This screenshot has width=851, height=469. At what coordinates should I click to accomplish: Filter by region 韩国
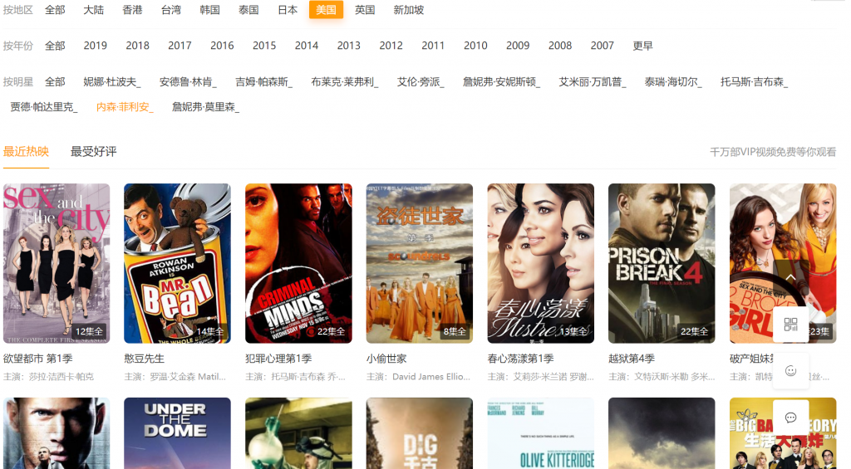pyautogui.click(x=209, y=10)
